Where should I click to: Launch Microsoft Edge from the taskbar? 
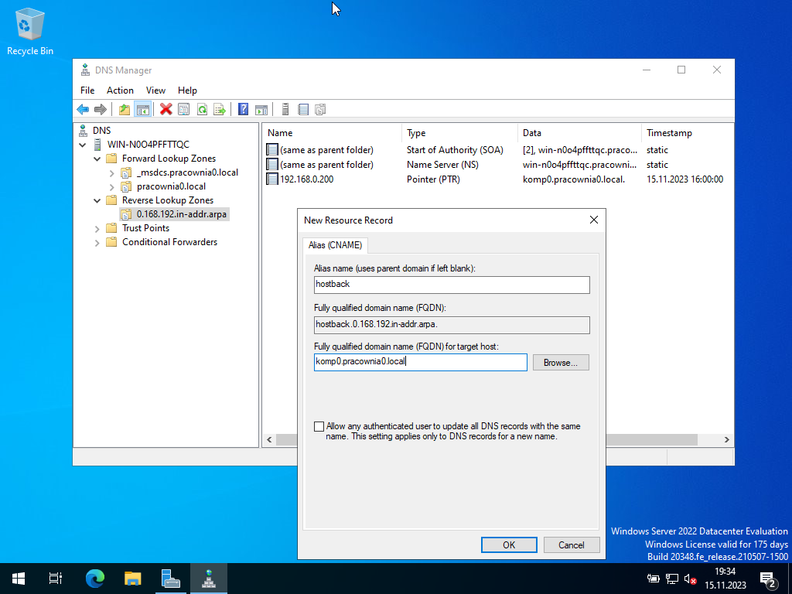click(94, 579)
